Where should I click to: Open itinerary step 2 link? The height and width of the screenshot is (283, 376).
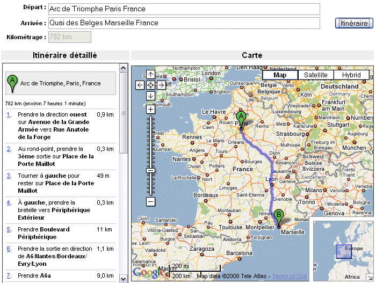(x=9, y=149)
